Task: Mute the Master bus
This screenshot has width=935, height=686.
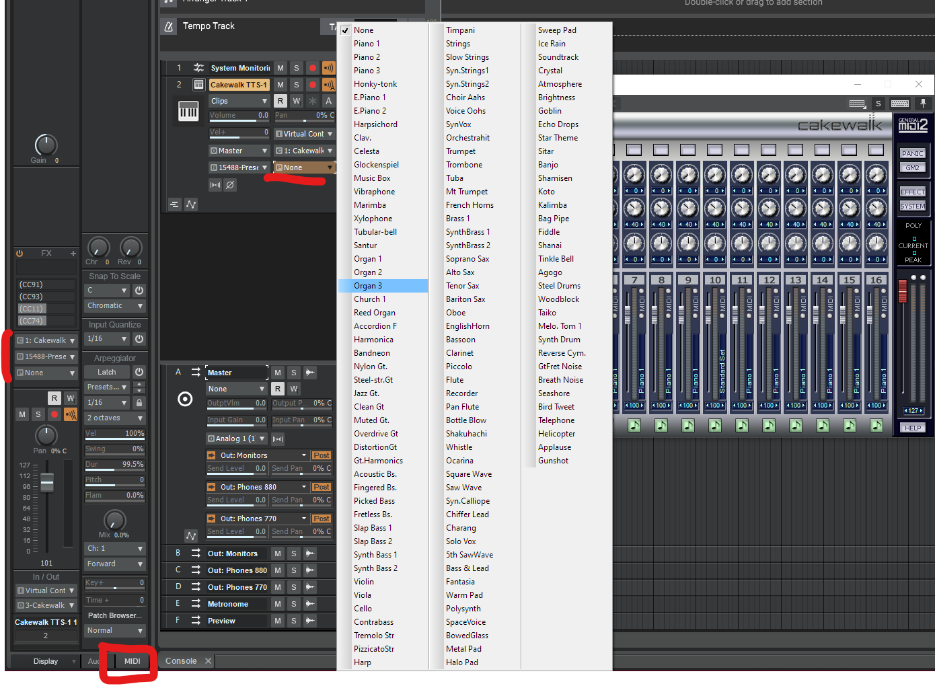Action: click(278, 373)
